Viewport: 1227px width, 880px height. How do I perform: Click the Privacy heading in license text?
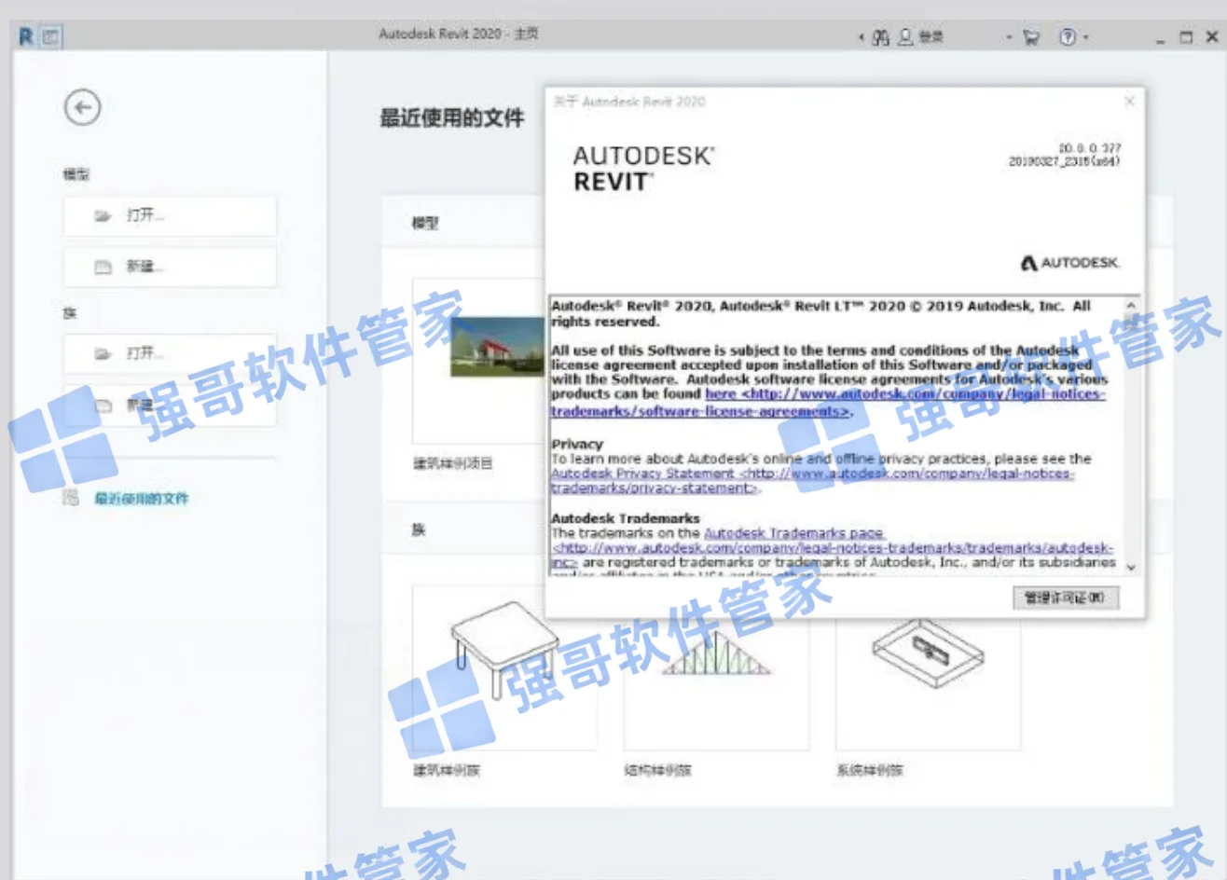(577, 445)
